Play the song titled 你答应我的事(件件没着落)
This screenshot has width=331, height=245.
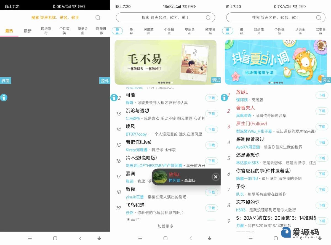(x=263, y=171)
